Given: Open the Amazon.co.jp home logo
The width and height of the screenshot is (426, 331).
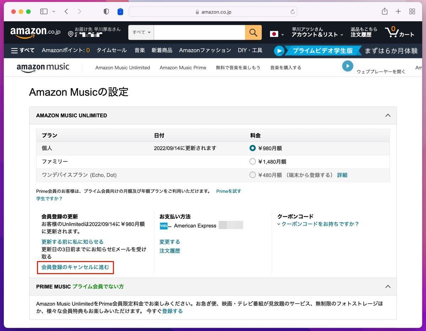Looking at the screenshot, I should (x=35, y=32).
